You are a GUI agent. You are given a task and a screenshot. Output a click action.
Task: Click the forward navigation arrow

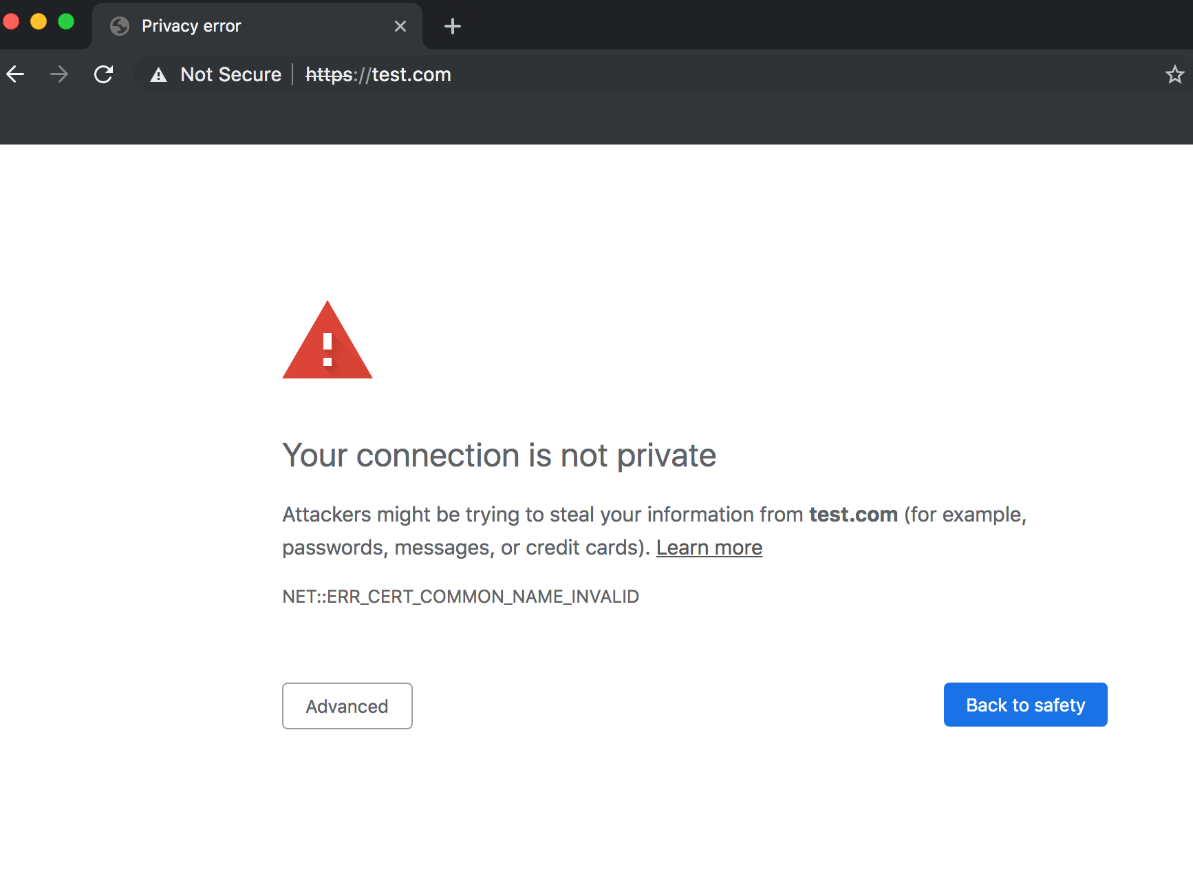point(59,74)
